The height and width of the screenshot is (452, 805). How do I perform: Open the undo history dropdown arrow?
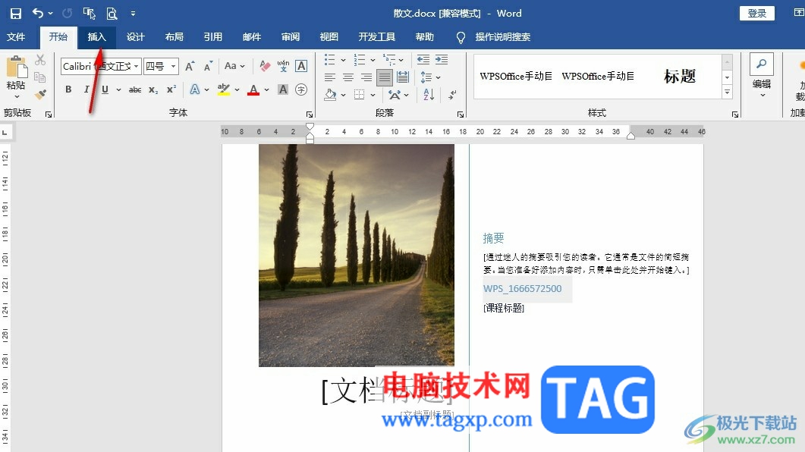tap(50, 14)
